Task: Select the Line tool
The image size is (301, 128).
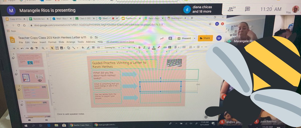Action: pos(74,48)
